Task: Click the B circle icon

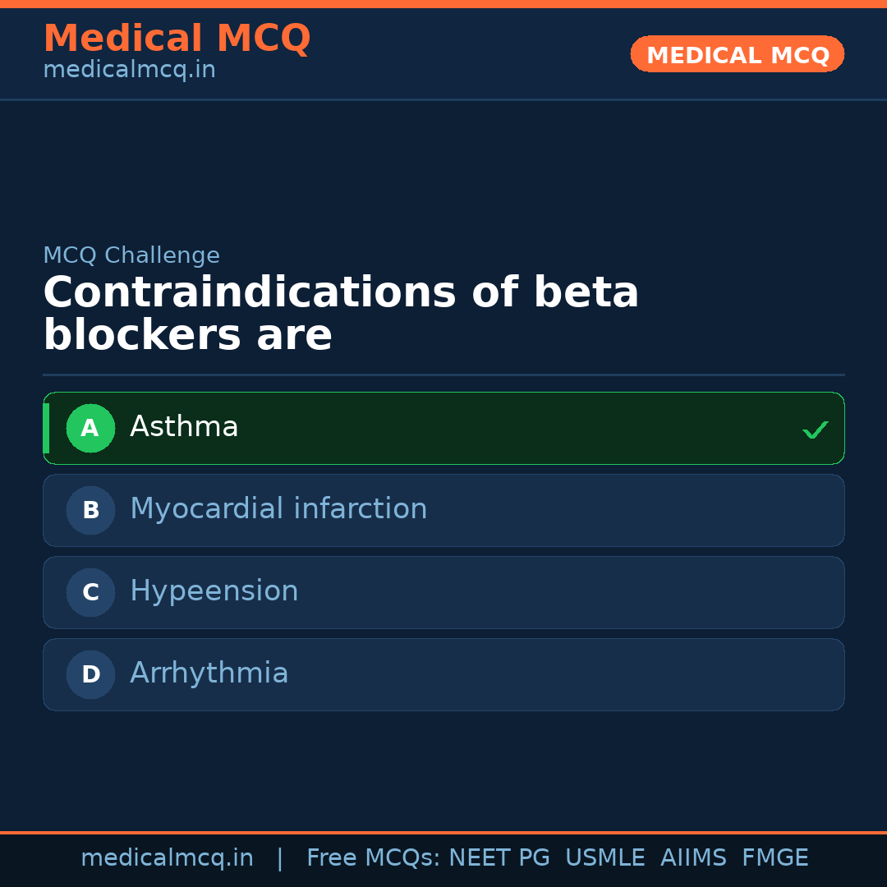Action: point(90,510)
